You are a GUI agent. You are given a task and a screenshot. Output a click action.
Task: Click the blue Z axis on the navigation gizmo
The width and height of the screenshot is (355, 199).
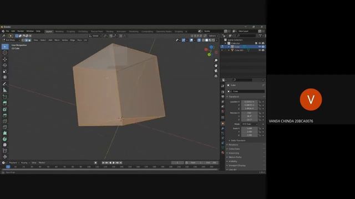pos(211,47)
